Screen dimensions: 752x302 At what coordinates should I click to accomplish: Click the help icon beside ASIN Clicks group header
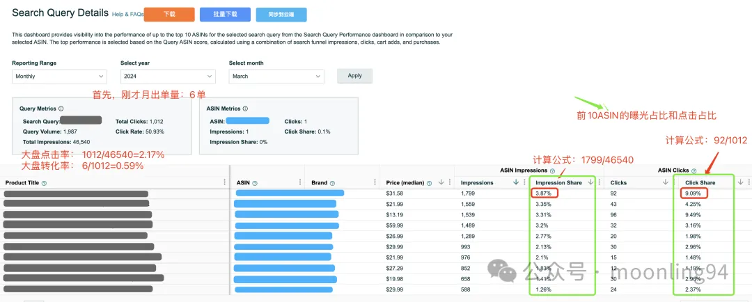coord(694,170)
